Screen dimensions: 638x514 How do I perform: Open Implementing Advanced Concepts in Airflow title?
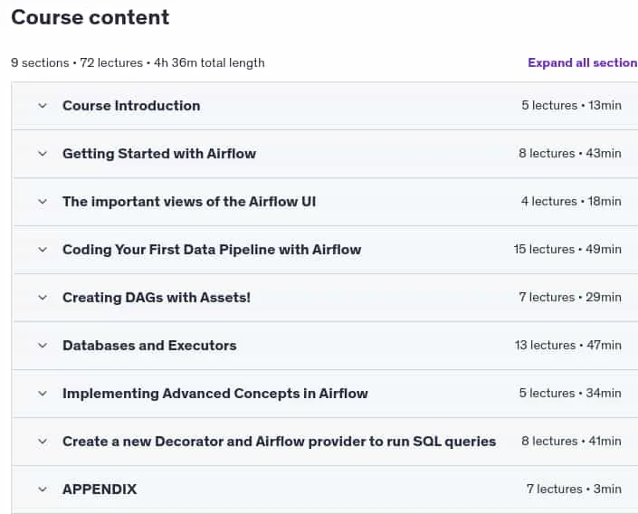214,394
